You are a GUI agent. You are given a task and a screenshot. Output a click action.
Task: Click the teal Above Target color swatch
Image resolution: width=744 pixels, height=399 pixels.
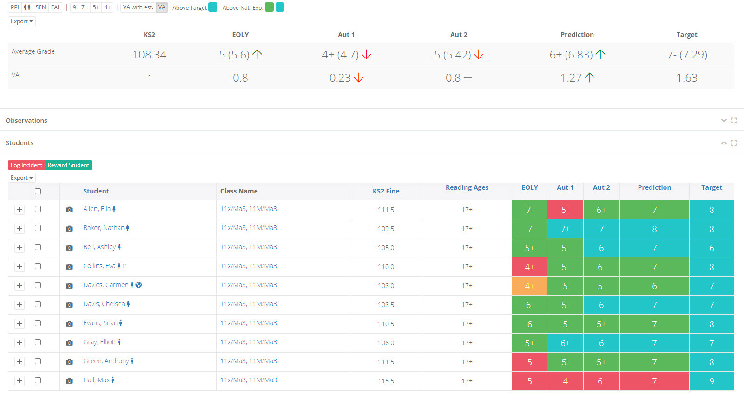[213, 7]
